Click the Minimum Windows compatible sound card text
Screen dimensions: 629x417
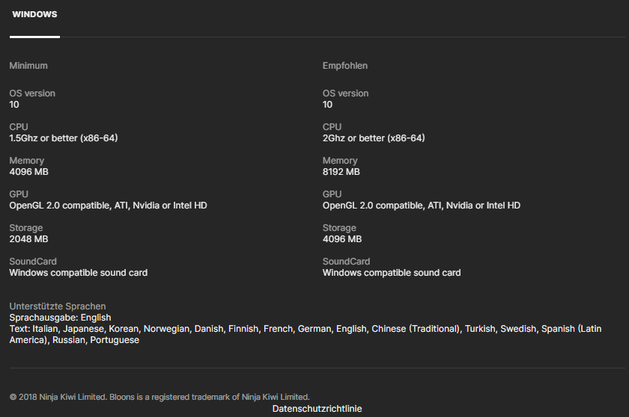point(78,273)
